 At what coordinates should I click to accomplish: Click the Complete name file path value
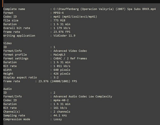pyautogui.click(x=104, y=9)
